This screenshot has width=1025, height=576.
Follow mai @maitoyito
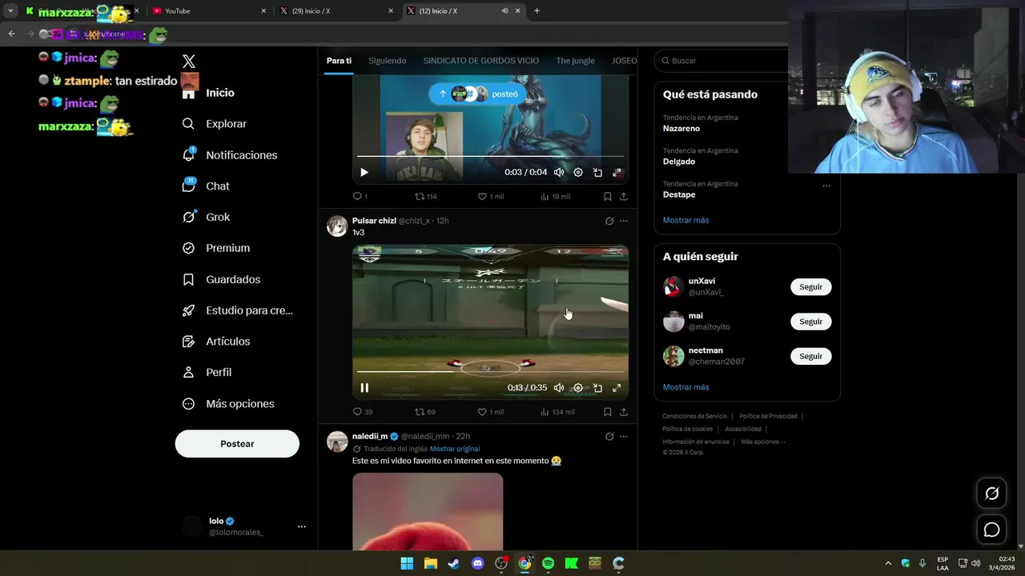(x=811, y=322)
